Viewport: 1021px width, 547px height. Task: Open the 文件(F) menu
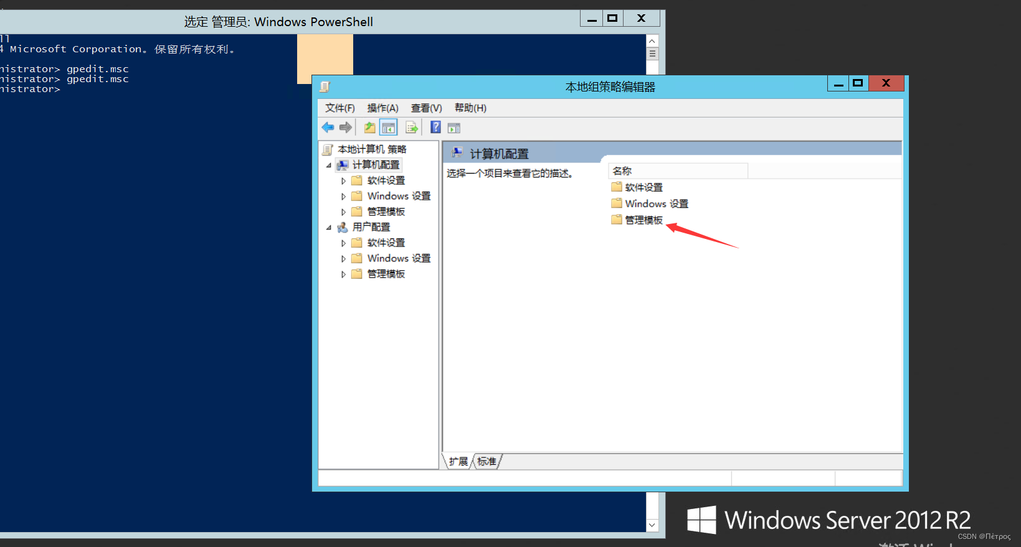[340, 108]
